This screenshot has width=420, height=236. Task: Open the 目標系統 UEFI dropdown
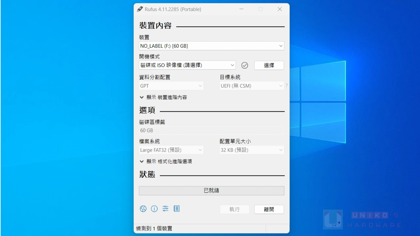point(251,86)
